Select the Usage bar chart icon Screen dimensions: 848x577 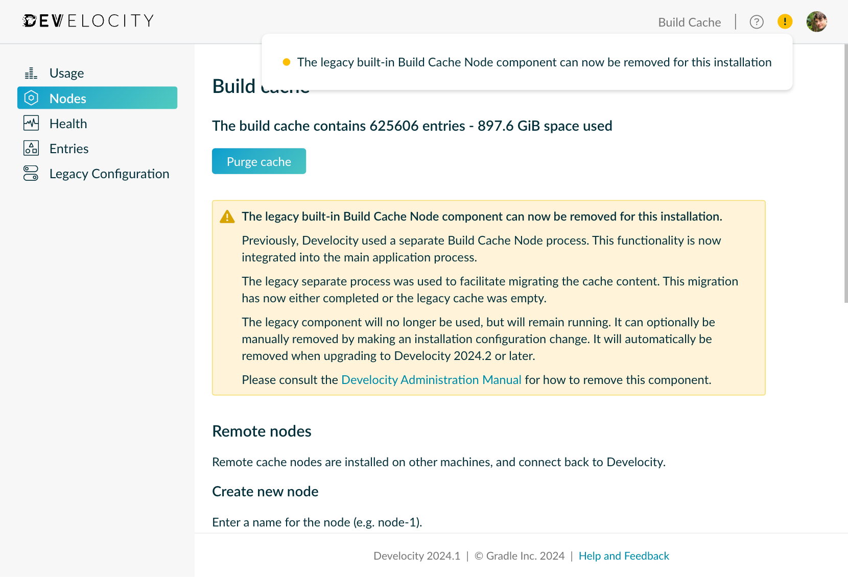click(x=31, y=73)
